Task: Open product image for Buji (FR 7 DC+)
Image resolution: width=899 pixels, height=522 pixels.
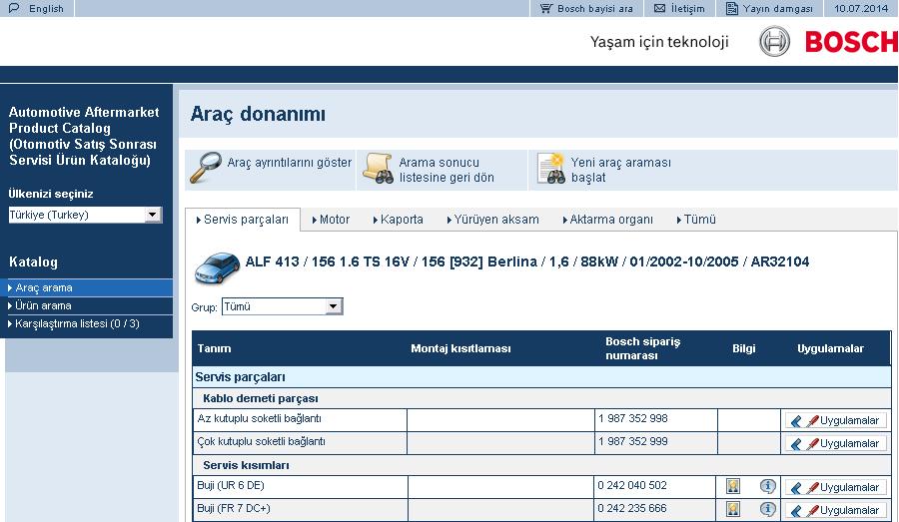Action: [734, 510]
